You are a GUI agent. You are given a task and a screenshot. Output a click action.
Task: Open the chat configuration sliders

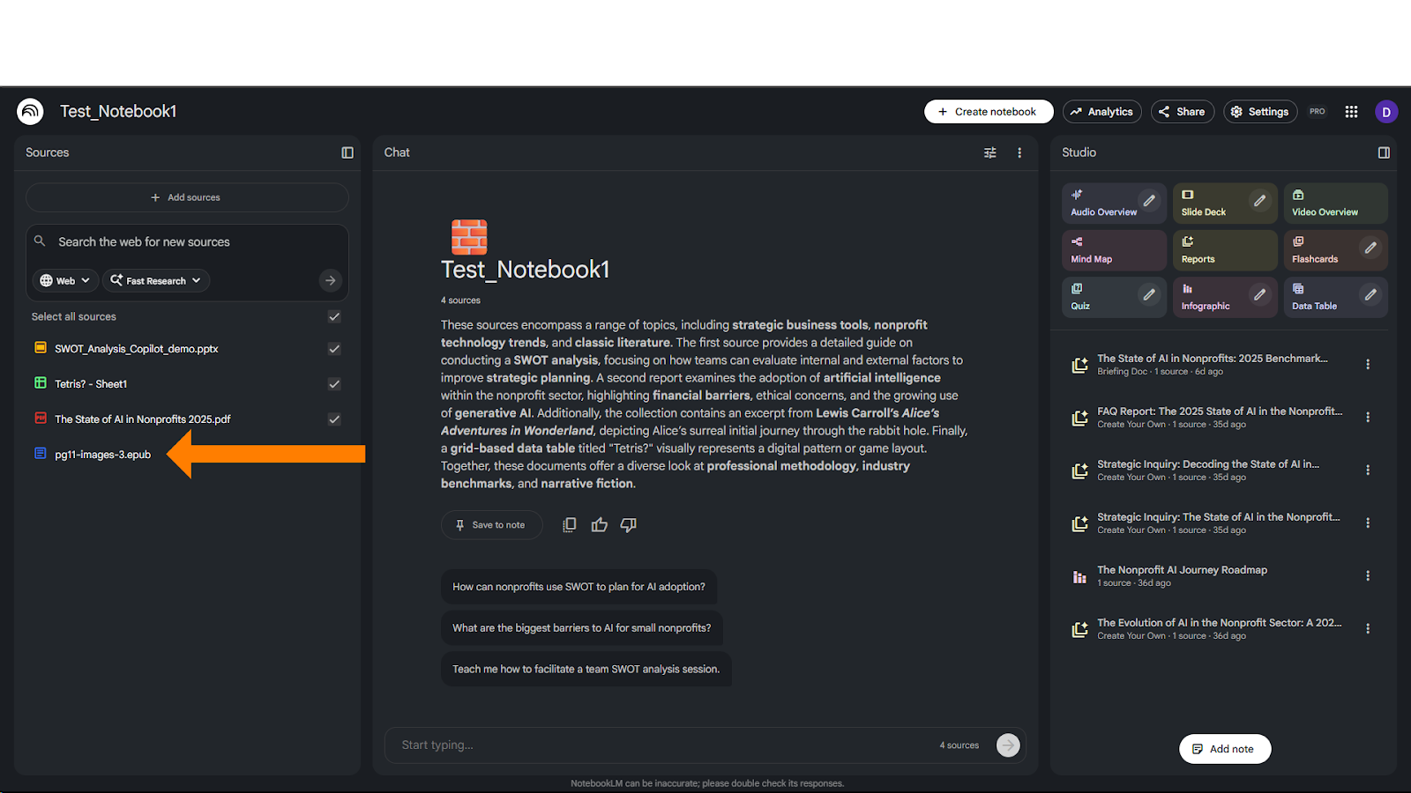pyautogui.click(x=989, y=152)
